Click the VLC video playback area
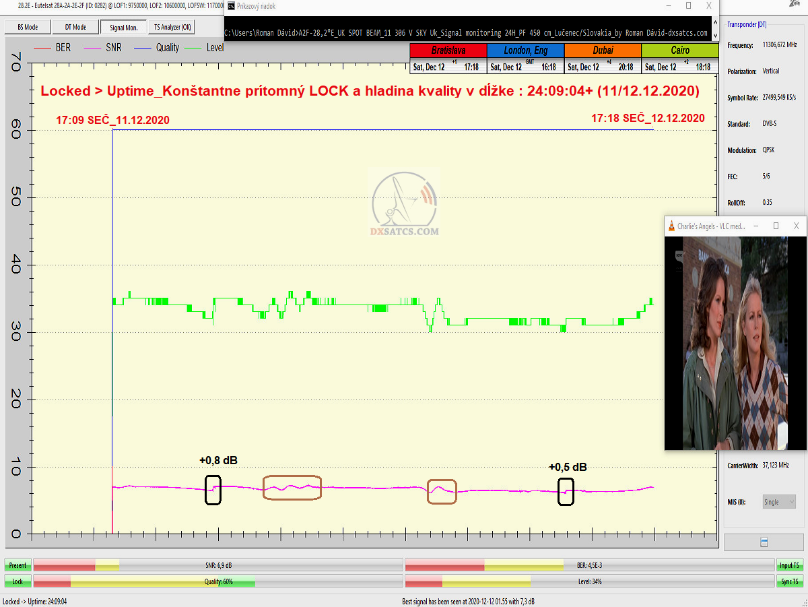This screenshot has width=808, height=607. click(x=735, y=343)
